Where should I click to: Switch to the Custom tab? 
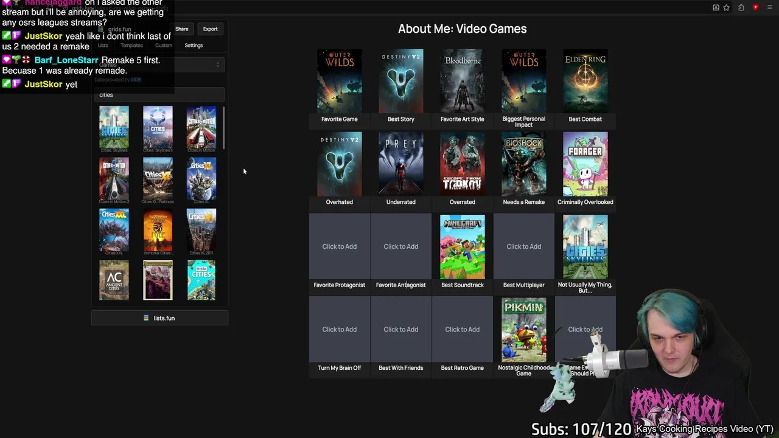[x=163, y=45]
